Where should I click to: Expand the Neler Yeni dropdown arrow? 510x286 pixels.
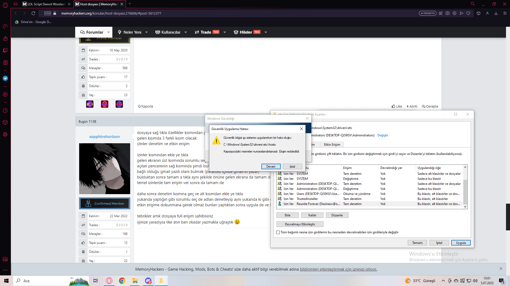coord(146,32)
